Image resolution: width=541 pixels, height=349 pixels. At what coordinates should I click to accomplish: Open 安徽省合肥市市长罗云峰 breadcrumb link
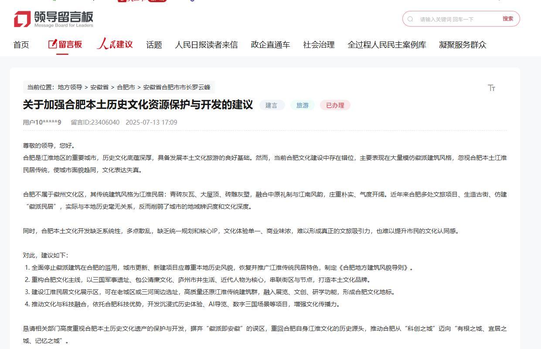[177, 87]
